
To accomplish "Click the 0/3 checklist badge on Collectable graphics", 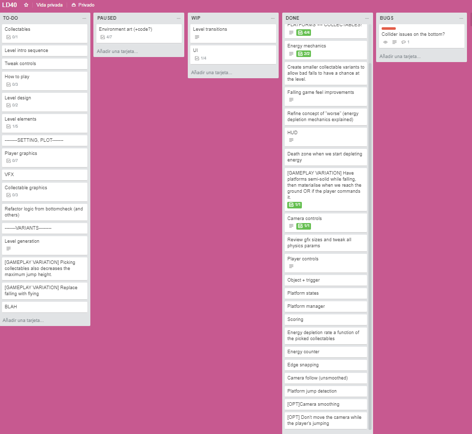I will click(x=12, y=195).
